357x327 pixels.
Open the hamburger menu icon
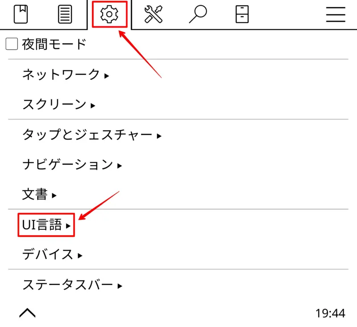(x=335, y=14)
